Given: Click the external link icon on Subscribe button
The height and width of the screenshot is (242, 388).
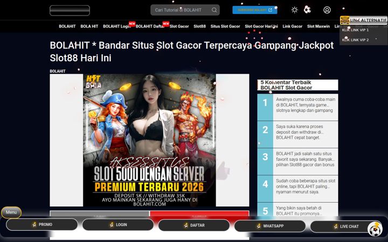Looking at the screenshot, I should pos(270,10).
